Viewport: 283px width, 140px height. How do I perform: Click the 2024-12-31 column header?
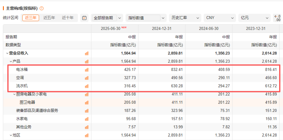tap(162, 29)
